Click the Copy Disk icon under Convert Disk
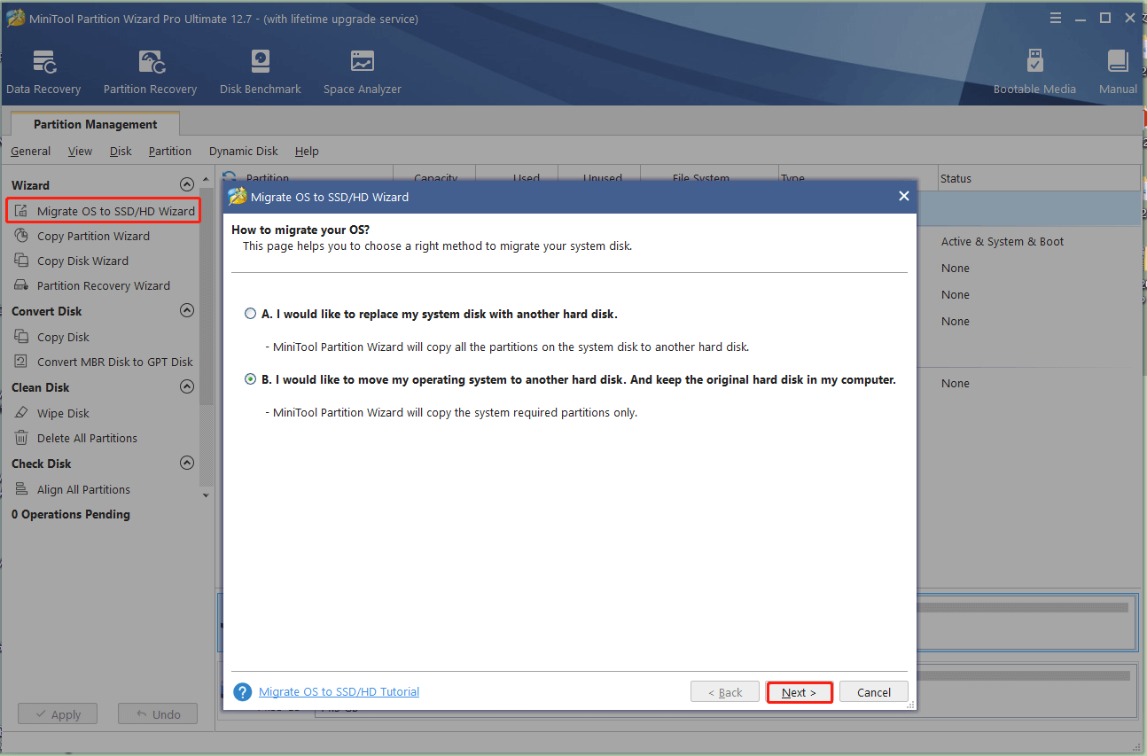 tap(21, 337)
